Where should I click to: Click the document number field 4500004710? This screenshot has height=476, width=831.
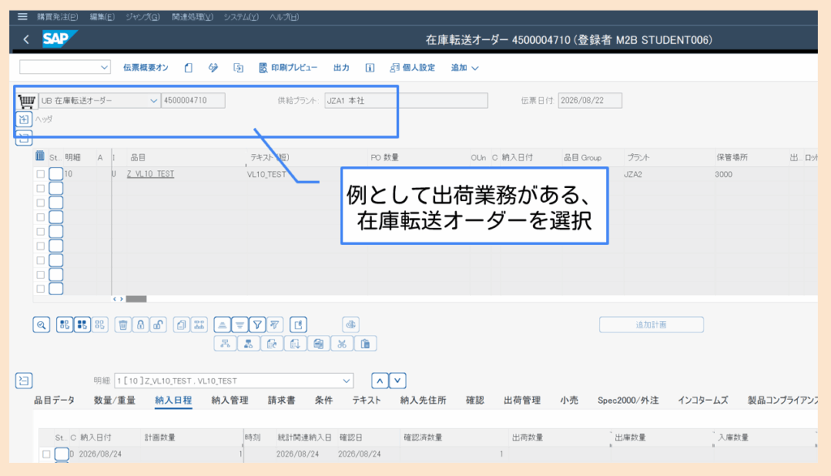coord(193,101)
